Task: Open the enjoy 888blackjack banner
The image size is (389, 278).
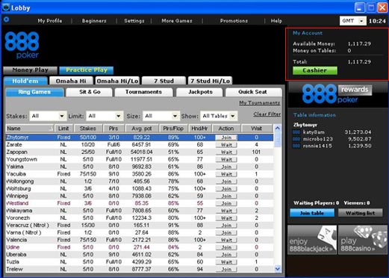Action: tap(312, 240)
